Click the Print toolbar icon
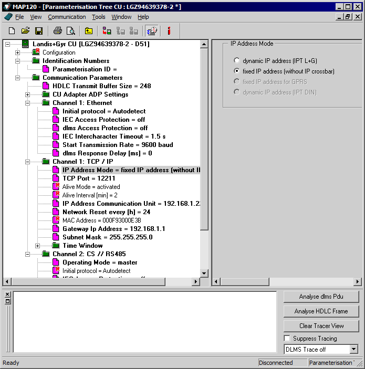Image resolution: width=365 pixels, height=369 pixels. click(x=57, y=31)
